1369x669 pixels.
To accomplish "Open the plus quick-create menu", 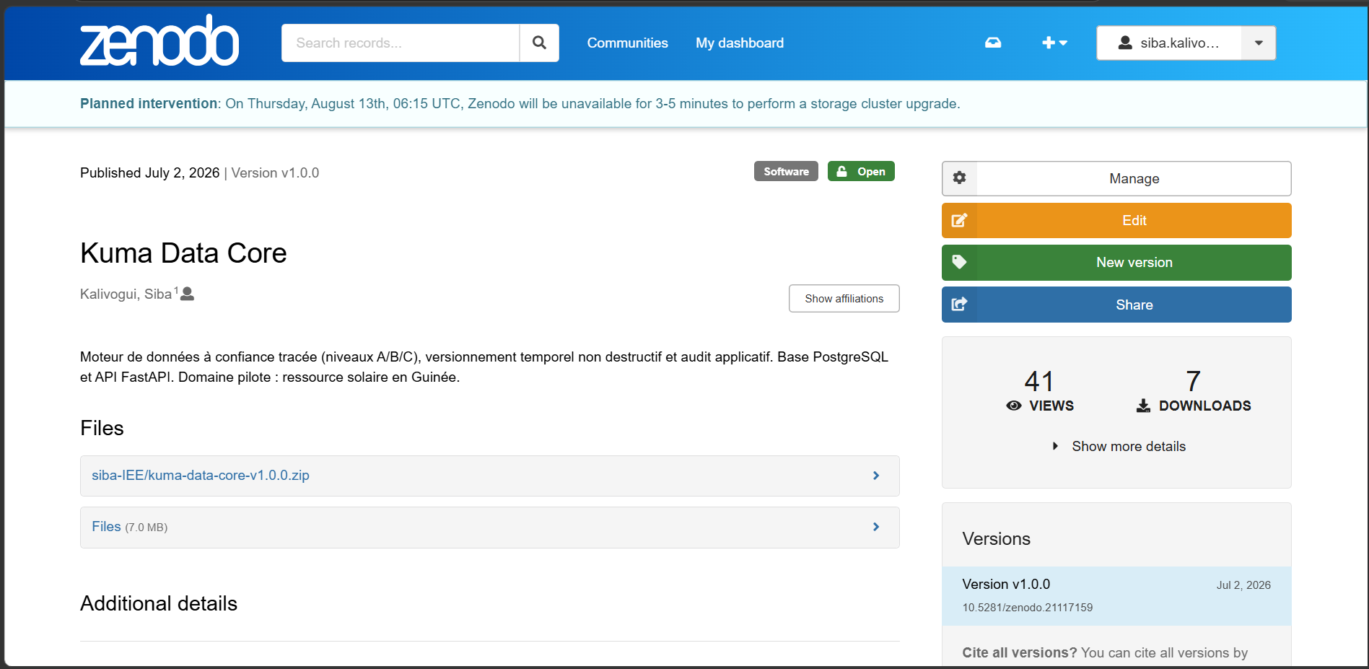I will 1054,43.
